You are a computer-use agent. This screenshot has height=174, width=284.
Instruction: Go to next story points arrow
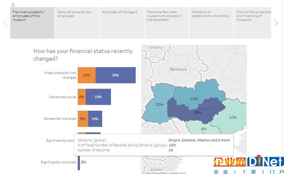pos(276,23)
